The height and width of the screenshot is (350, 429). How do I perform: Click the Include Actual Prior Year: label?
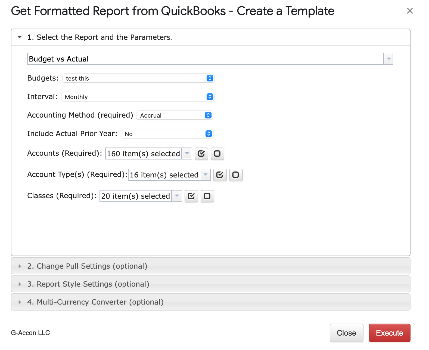(x=72, y=134)
